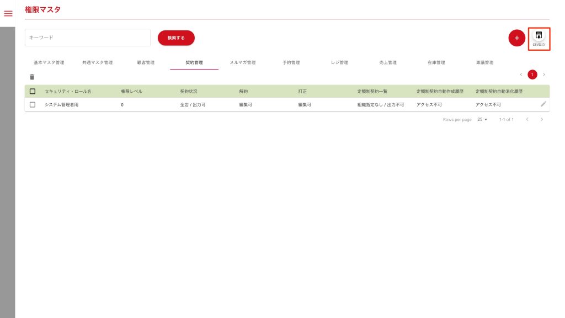Image resolution: width=565 pixels, height=318 pixels.
Task: Click the red plus add button
Action: point(516,38)
